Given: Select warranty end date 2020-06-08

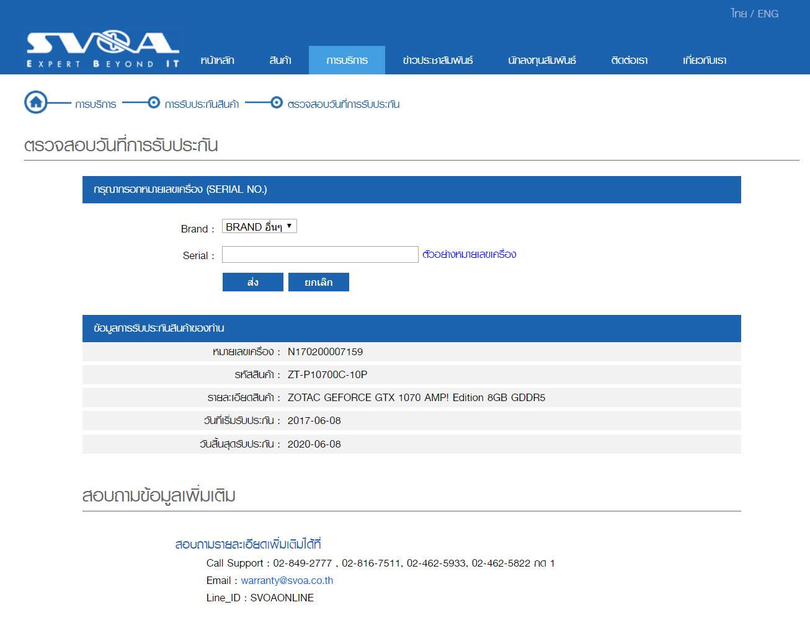Looking at the screenshot, I should pos(314,444).
